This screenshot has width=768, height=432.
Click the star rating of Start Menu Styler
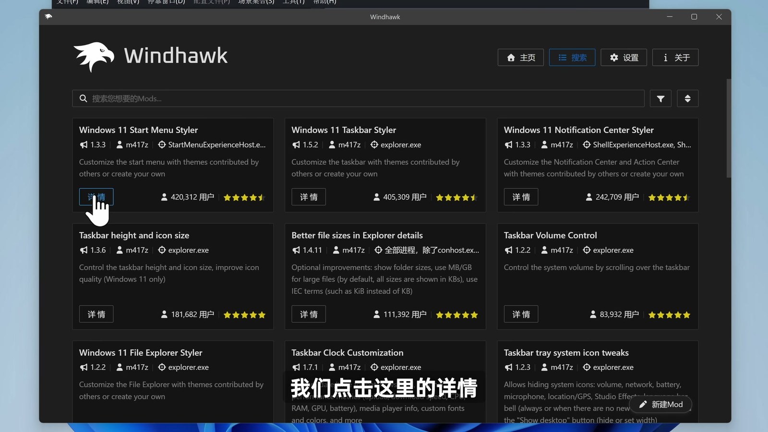tap(244, 197)
